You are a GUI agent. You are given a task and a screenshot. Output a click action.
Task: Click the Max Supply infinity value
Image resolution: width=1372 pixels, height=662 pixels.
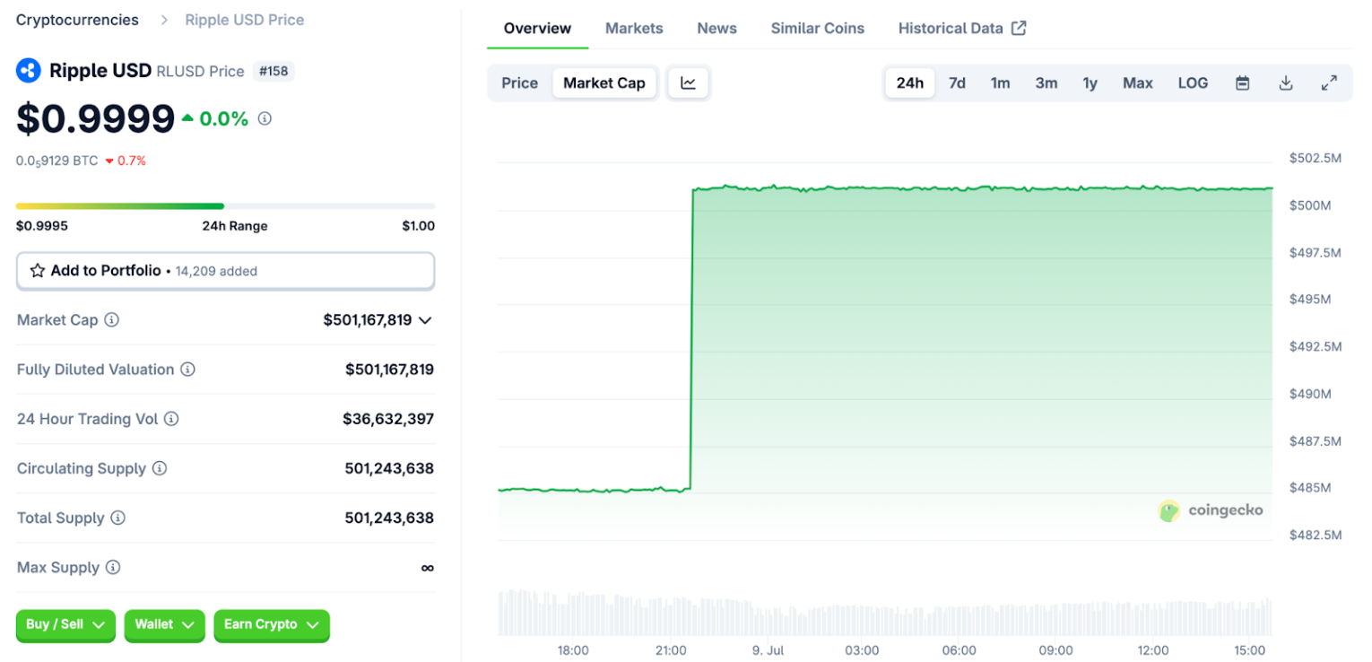tap(428, 568)
